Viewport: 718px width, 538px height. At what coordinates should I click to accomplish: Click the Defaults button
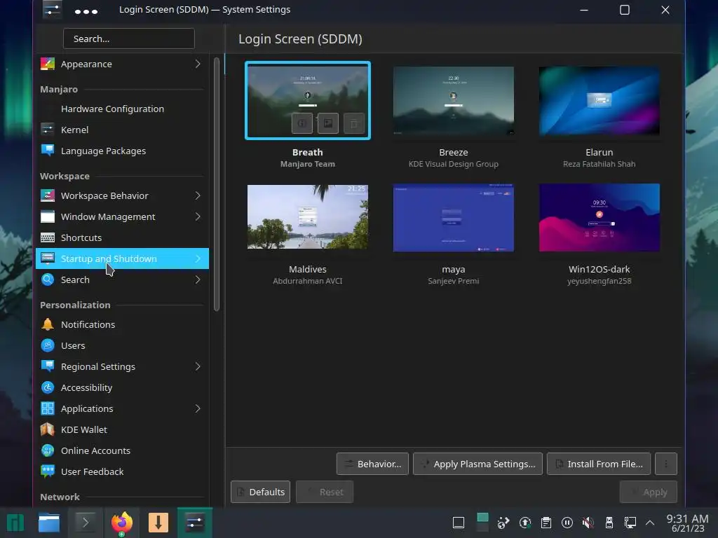click(260, 492)
